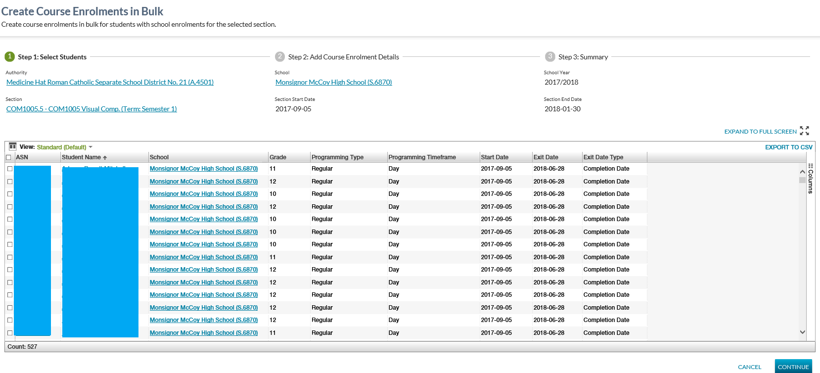Image resolution: width=820 pixels, height=373 pixels.
Task: Click the grid view layout icon
Action: (13, 146)
